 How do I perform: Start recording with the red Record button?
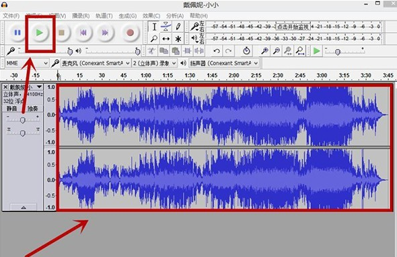point(130,32)
